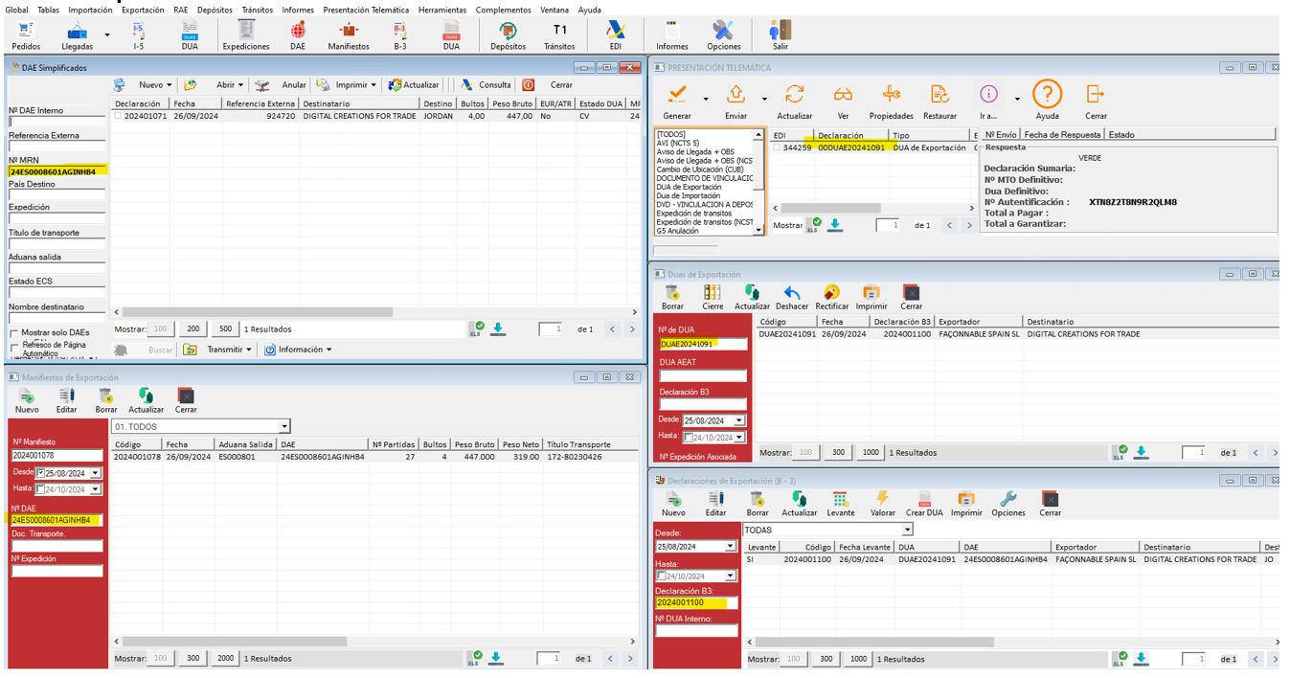This screenshot has height=678, width=1290.
Task: Click the Nº MRN input field
Action: (x=57, y=171)
